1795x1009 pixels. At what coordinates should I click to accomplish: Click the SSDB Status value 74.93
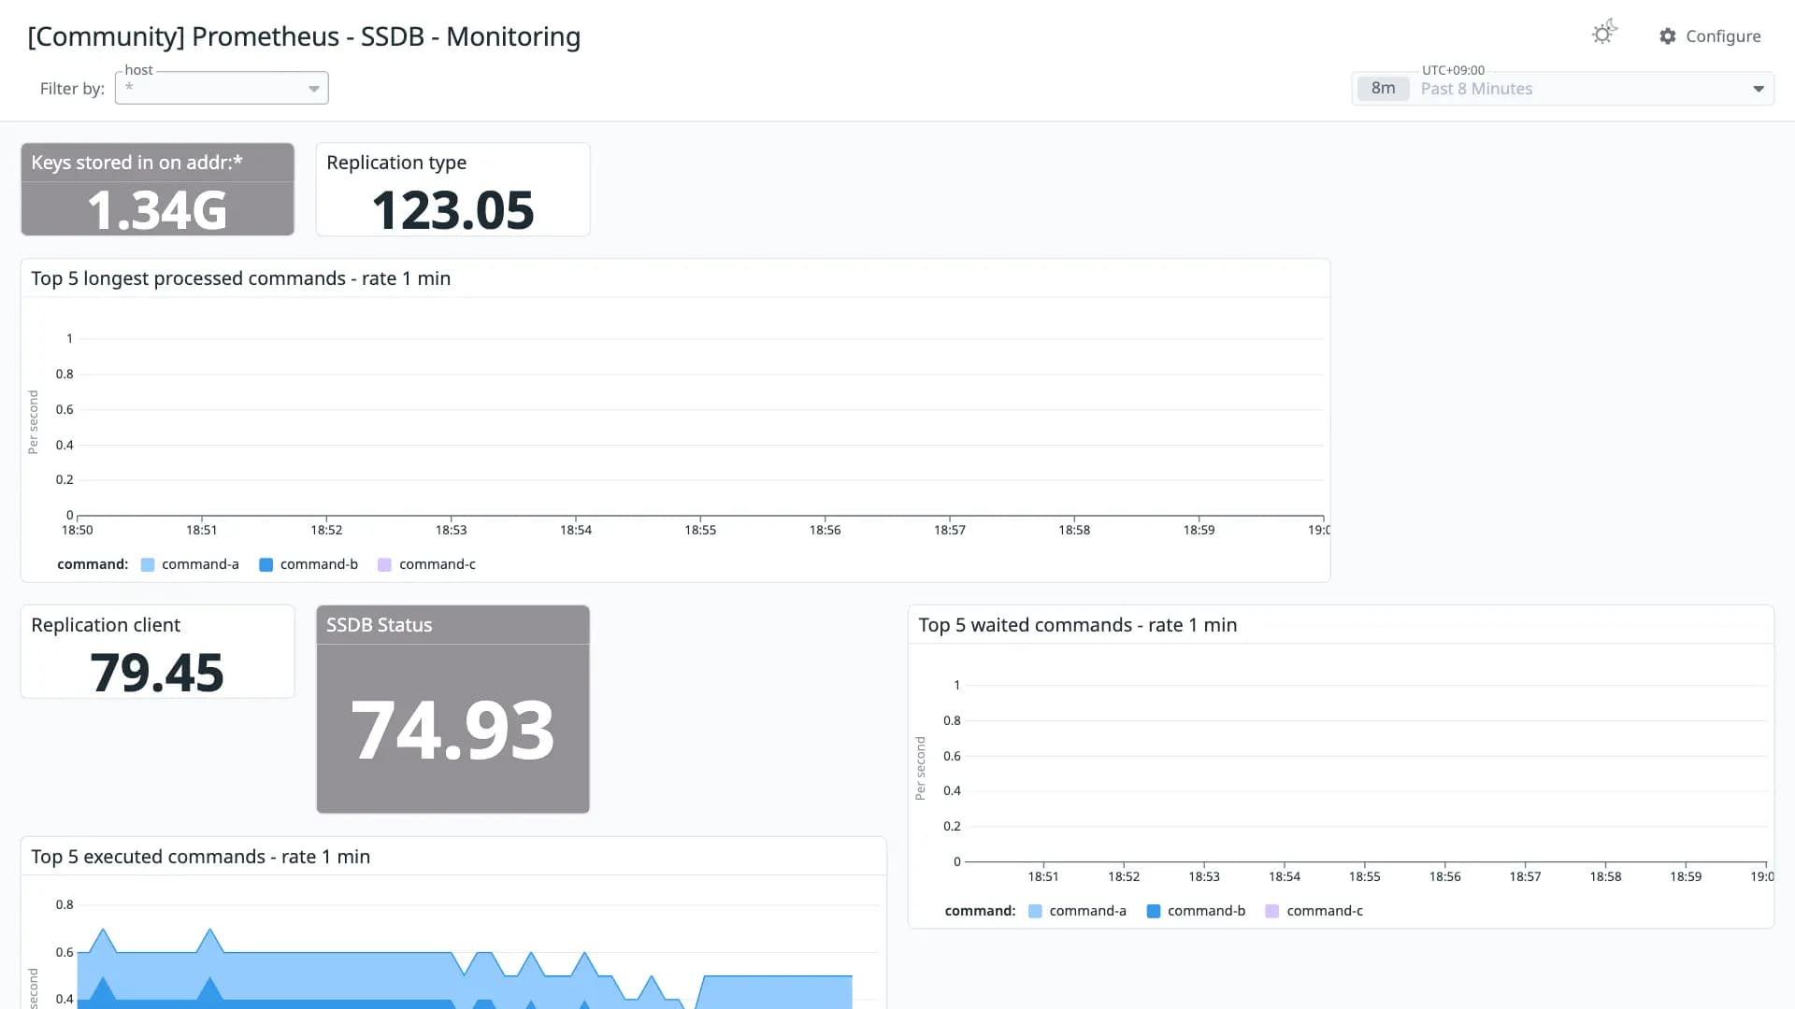click(452, 730)
